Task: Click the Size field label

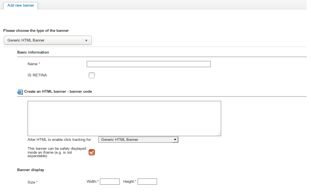Action: click(x=32, y=182)
